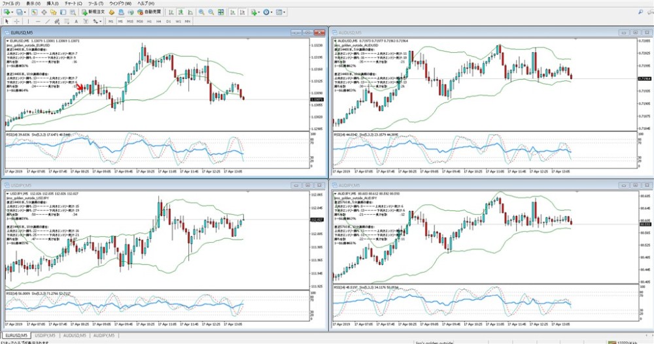Image resolution: width=654 pixels, height=344 pixels.
Task: Select the crosshair tool
Action: click(x=17, y=22)
